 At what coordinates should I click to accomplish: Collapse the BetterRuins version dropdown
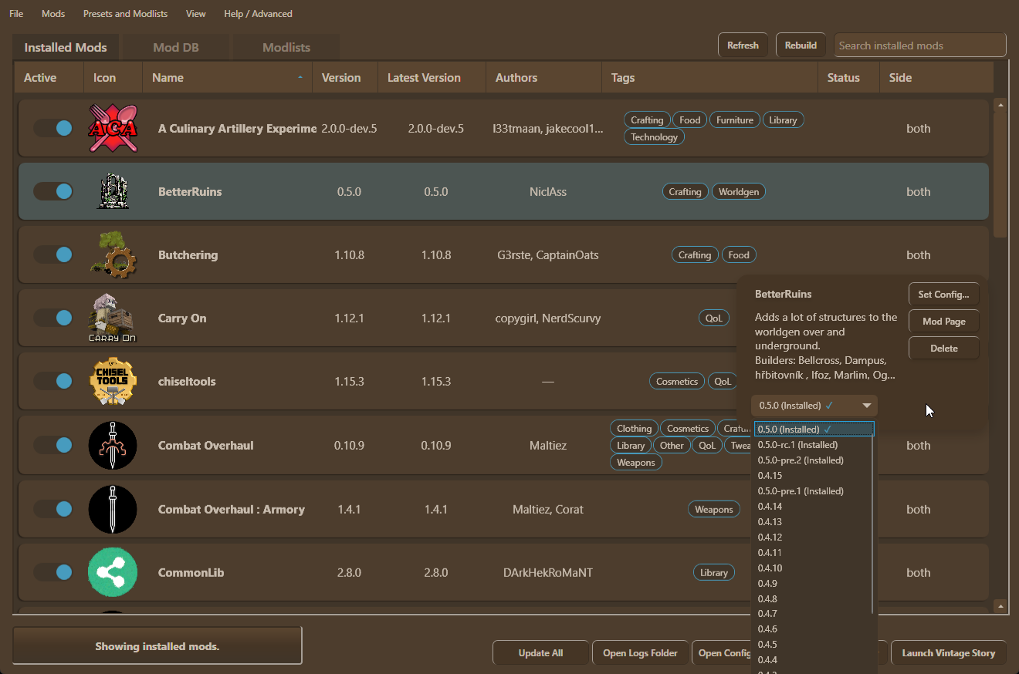[814, 406]
